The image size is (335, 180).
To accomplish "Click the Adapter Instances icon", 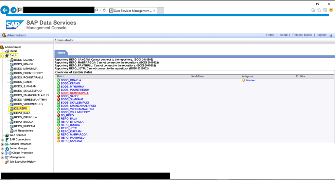I will click(7, 144).
